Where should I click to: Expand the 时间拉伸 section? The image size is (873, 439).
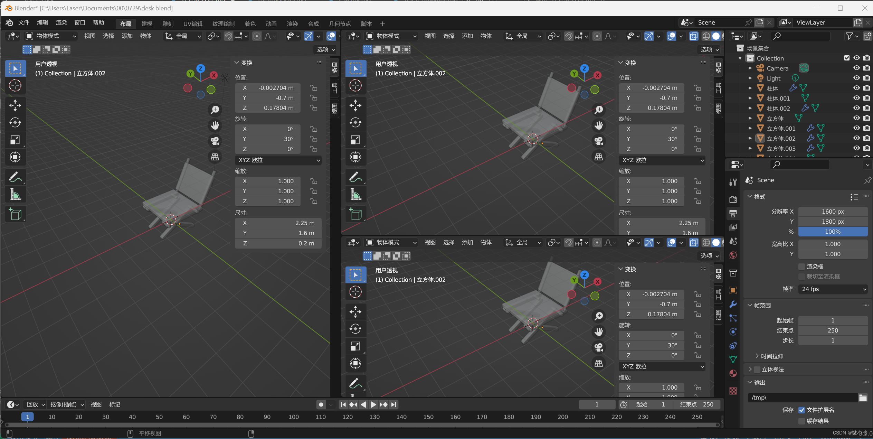(771, 356)
